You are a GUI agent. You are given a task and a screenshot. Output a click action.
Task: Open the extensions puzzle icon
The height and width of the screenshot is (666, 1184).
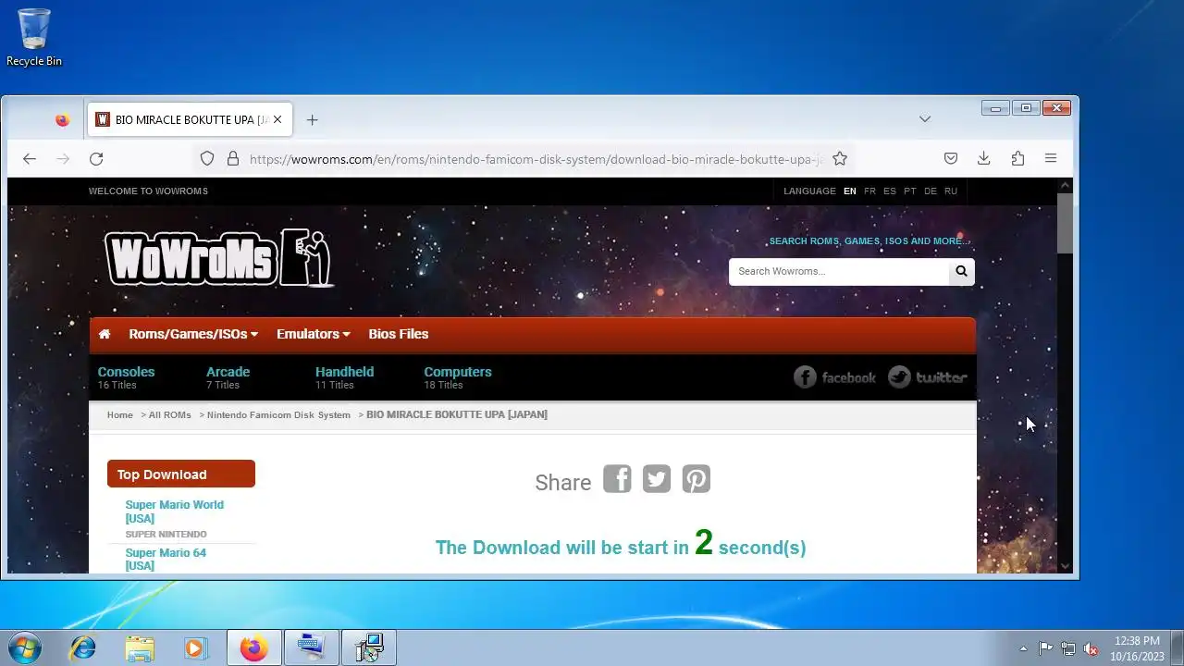coord(1017,159)
